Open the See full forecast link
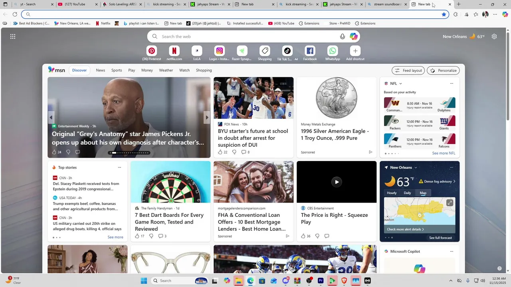This screenshot has width=511, height=287. (x=440, y=238)
